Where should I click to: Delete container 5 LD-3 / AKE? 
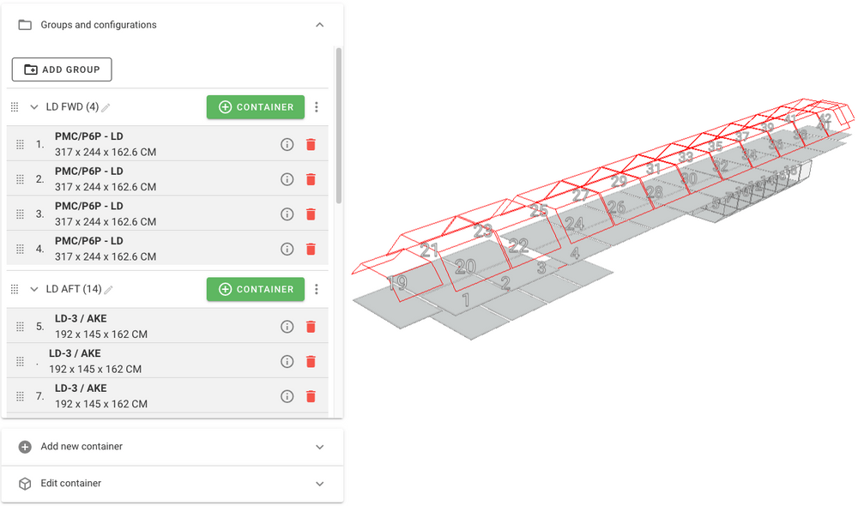click(x=311, y=327)
